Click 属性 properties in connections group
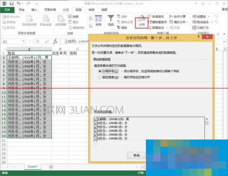The image size is (228, 176). [73, 22]
